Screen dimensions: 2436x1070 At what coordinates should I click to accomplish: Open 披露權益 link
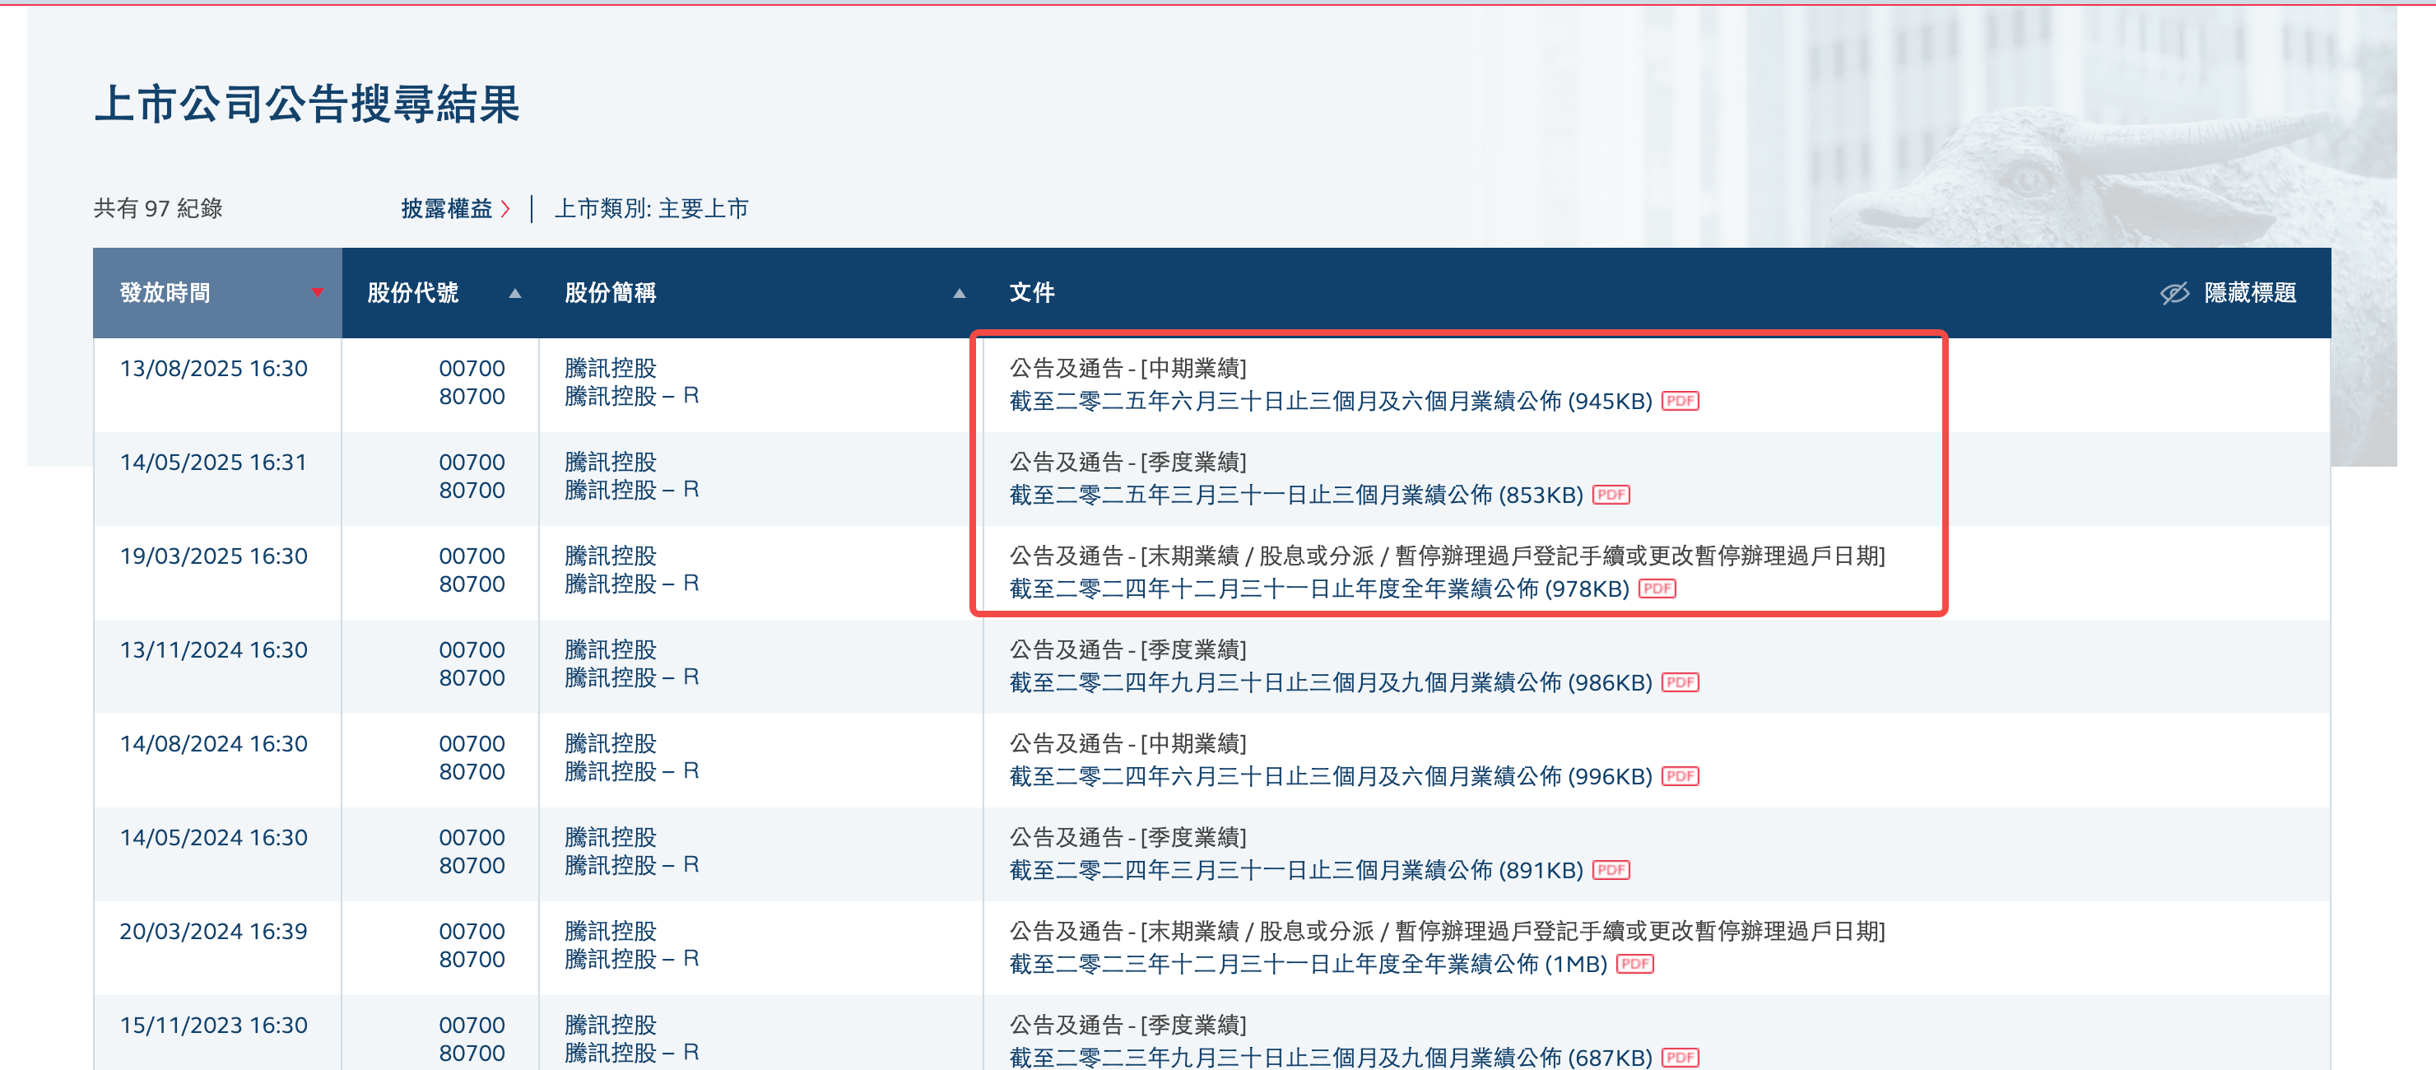(448, 208)
